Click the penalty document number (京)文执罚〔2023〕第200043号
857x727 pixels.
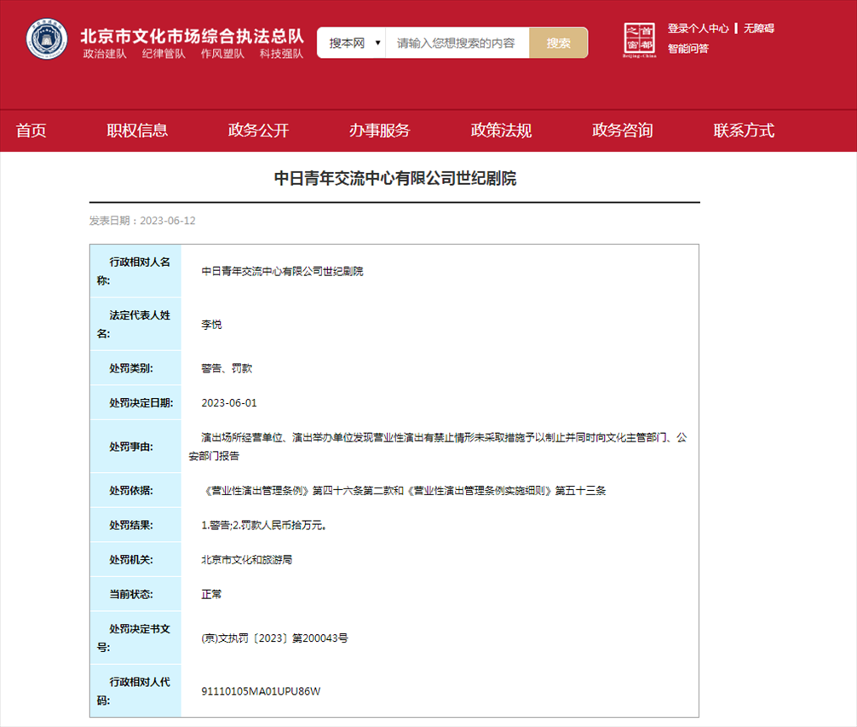pos(274,638)
